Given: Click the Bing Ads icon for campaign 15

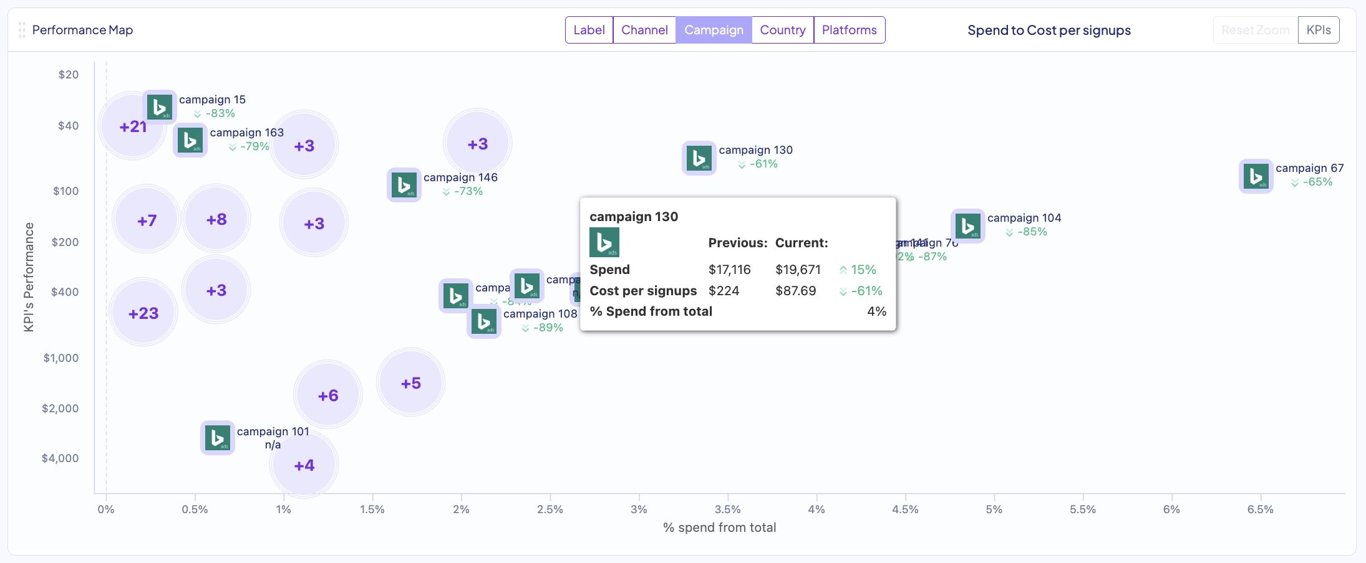Looking at the screenshot, I should [160, 107].
